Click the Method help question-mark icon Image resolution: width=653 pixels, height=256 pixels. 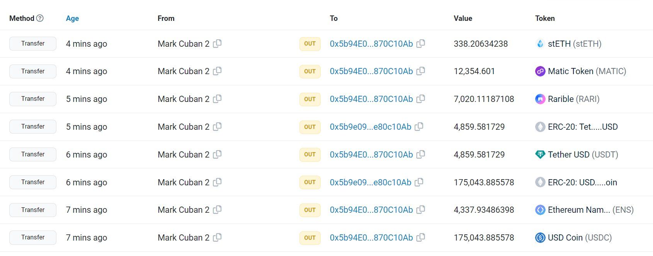coord(40,18)
